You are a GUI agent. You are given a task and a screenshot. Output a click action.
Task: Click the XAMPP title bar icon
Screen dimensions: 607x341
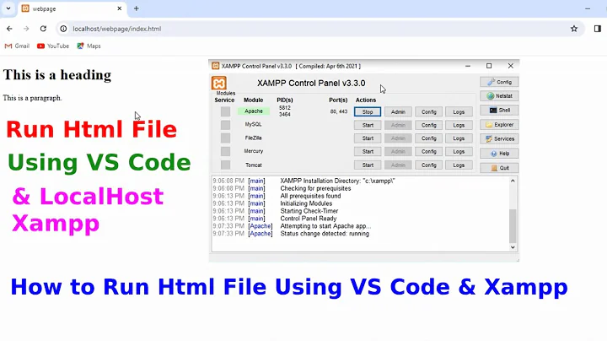[216, 66]
